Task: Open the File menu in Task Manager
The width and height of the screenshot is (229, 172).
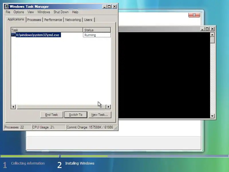Action: point(8,12)
